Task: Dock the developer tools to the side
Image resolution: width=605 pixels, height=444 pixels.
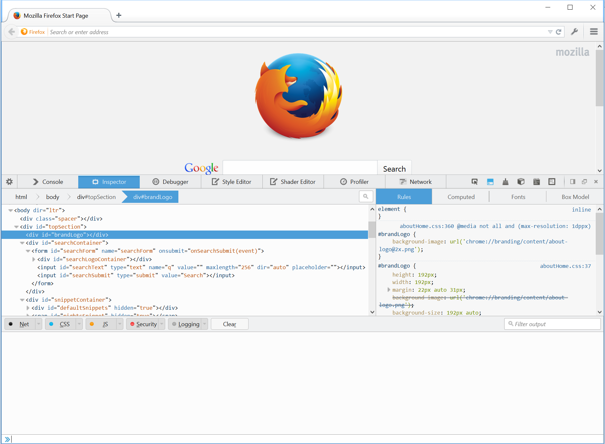Action: point(573,182)
